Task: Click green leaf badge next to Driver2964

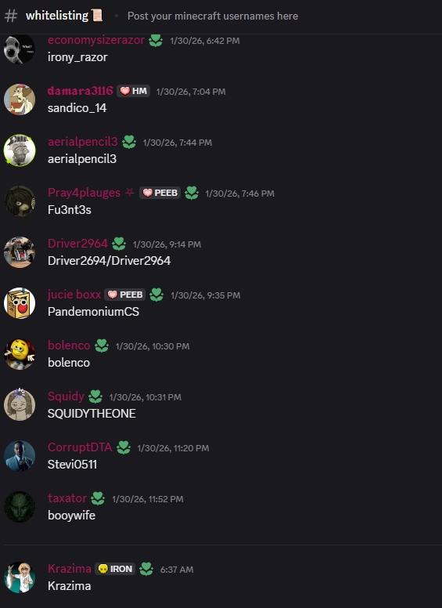Action: coord(119,244)
